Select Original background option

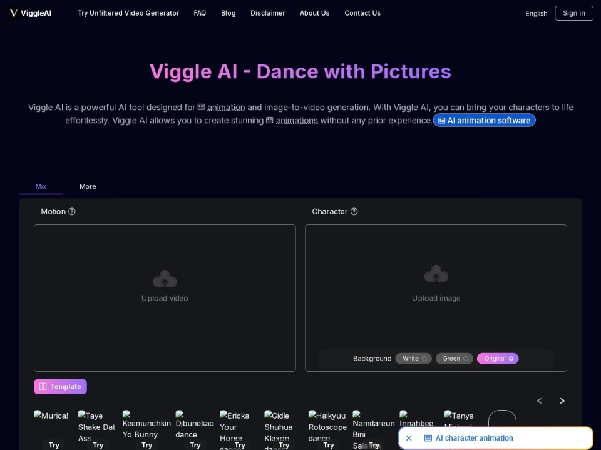[x=498, y=359]
